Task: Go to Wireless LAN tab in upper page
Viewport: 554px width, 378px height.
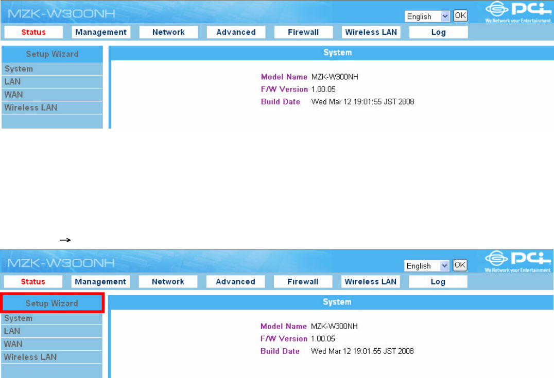Action: 371,32
